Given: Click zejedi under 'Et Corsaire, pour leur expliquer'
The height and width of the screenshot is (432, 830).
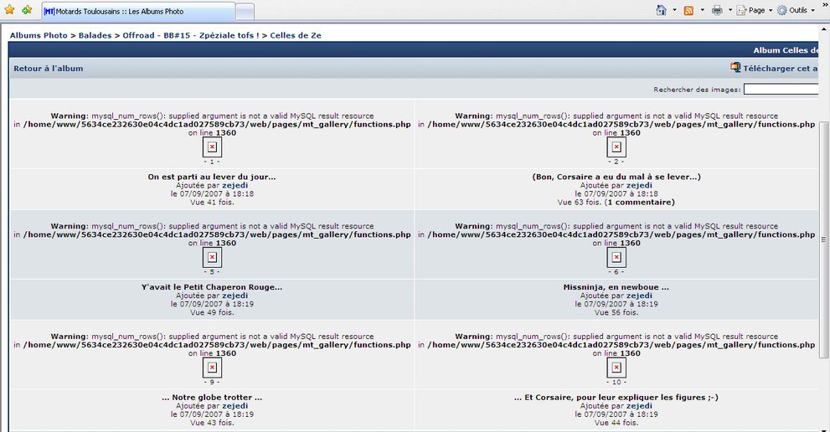Looking at the screenshot, I should click(x=639, y=405).
